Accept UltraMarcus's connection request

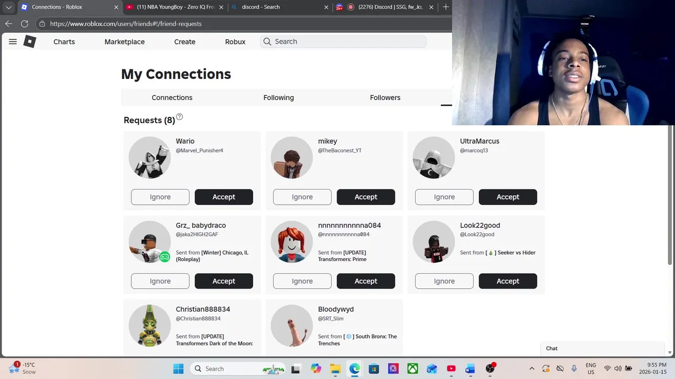pos(508,197)
